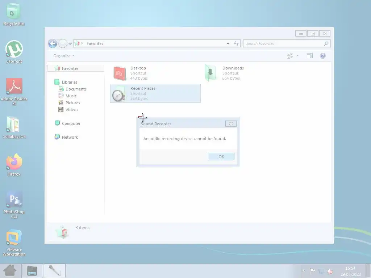371x278 pixels.
Task: Open PhotoShop Cs3 desktop shortcut
Action: (14, 205)
